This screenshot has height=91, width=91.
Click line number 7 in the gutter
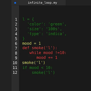pyautogui.click(x=16, y=48)
